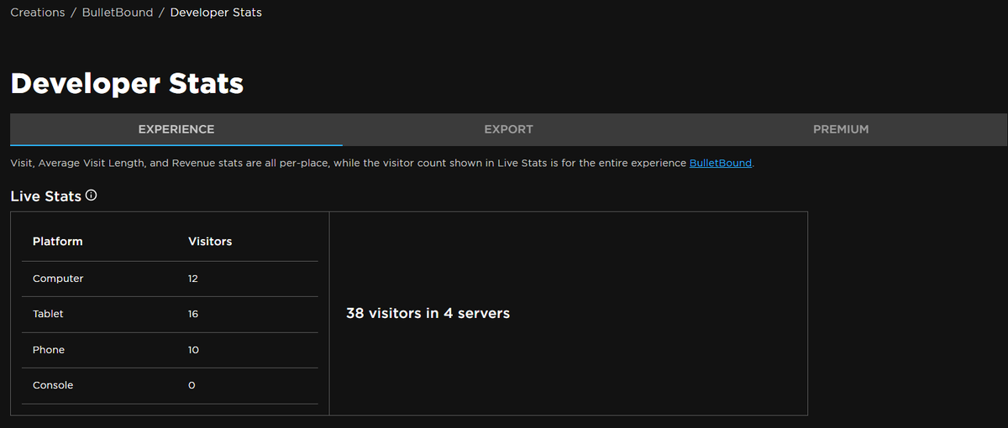This screenshot has height=428, width=1008.
Task: Open the Live Stats info icon
Action: click(x=92, y=196)
